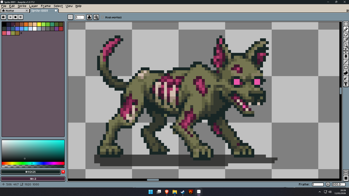
Task: Click the alpha transparency slider strip
Action: tap(33, 166)
